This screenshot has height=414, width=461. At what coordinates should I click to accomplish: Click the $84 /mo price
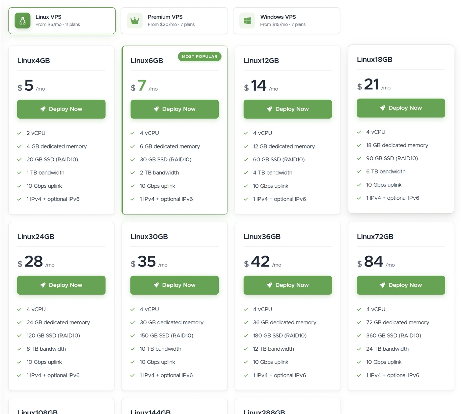coord(376,262)
